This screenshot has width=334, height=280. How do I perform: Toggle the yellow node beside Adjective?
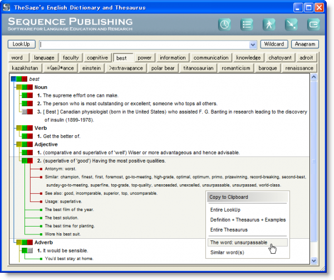pyautogui.click(x=19, y=144)
